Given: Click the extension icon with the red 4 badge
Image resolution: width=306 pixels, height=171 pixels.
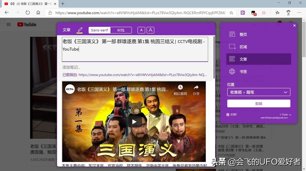Looking at the screenshot, I should tap(253, 13).
